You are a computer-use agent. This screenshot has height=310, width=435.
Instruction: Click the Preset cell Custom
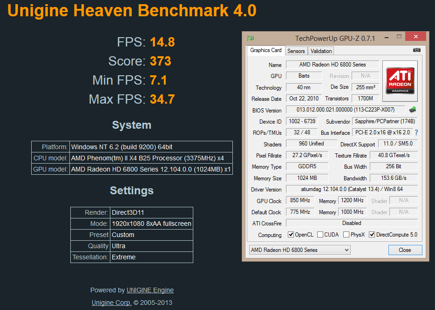[x=151, y=235]
